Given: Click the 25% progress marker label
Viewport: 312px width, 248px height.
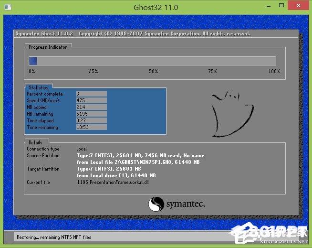Looking at the screenshot, I should coord(93,71).
